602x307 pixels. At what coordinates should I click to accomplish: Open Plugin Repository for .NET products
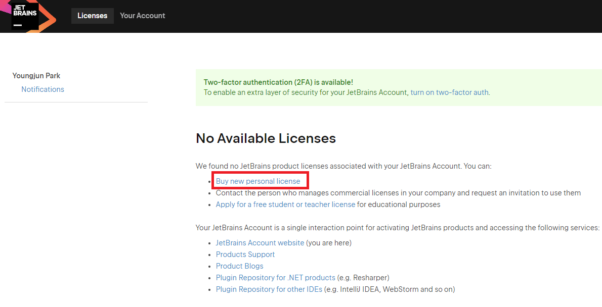tap(276, 278)
